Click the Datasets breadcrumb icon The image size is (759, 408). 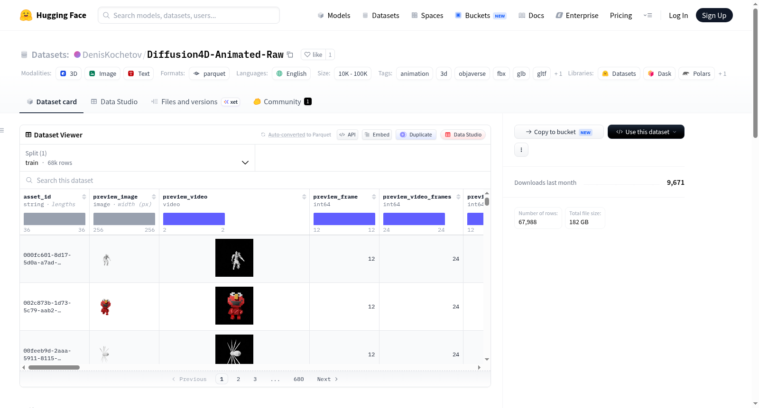point(24,55)
